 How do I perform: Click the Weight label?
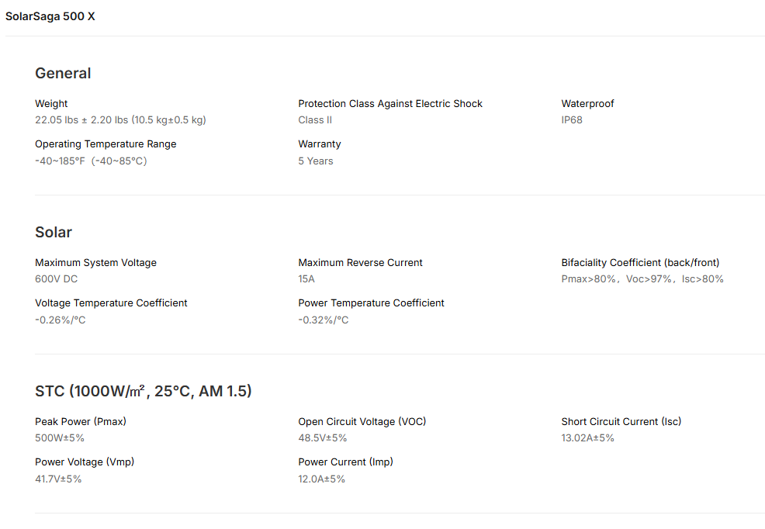[x=51, y=104]
